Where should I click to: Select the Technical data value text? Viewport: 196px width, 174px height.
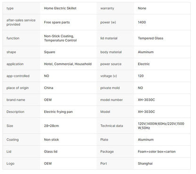coord(161,126)
